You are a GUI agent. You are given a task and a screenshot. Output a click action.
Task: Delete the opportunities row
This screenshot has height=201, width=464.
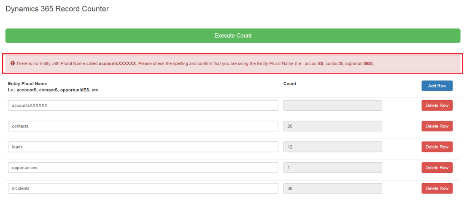point(437,167)
